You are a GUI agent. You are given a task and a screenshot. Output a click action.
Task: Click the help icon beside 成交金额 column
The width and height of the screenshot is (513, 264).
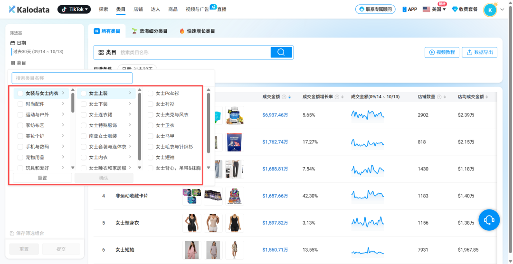point(284,97)
